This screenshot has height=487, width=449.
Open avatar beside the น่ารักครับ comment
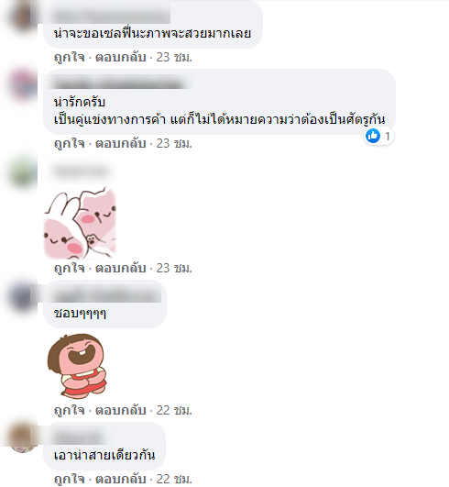[x=23, y=84]
